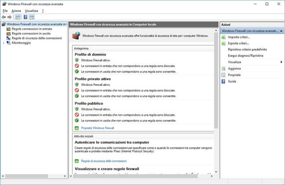Click the center pane horizontal scroll right arrow
Image resolution: width=285 pixels, height=185 pixels.
pyautogui.click(x=212, y=176)
